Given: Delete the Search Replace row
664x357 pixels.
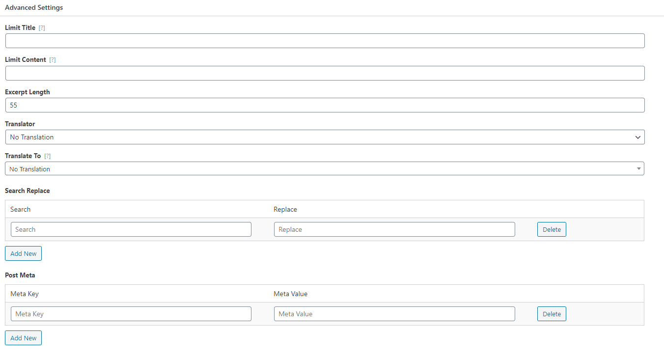Looking at the screenshot, I should point(552,229).
